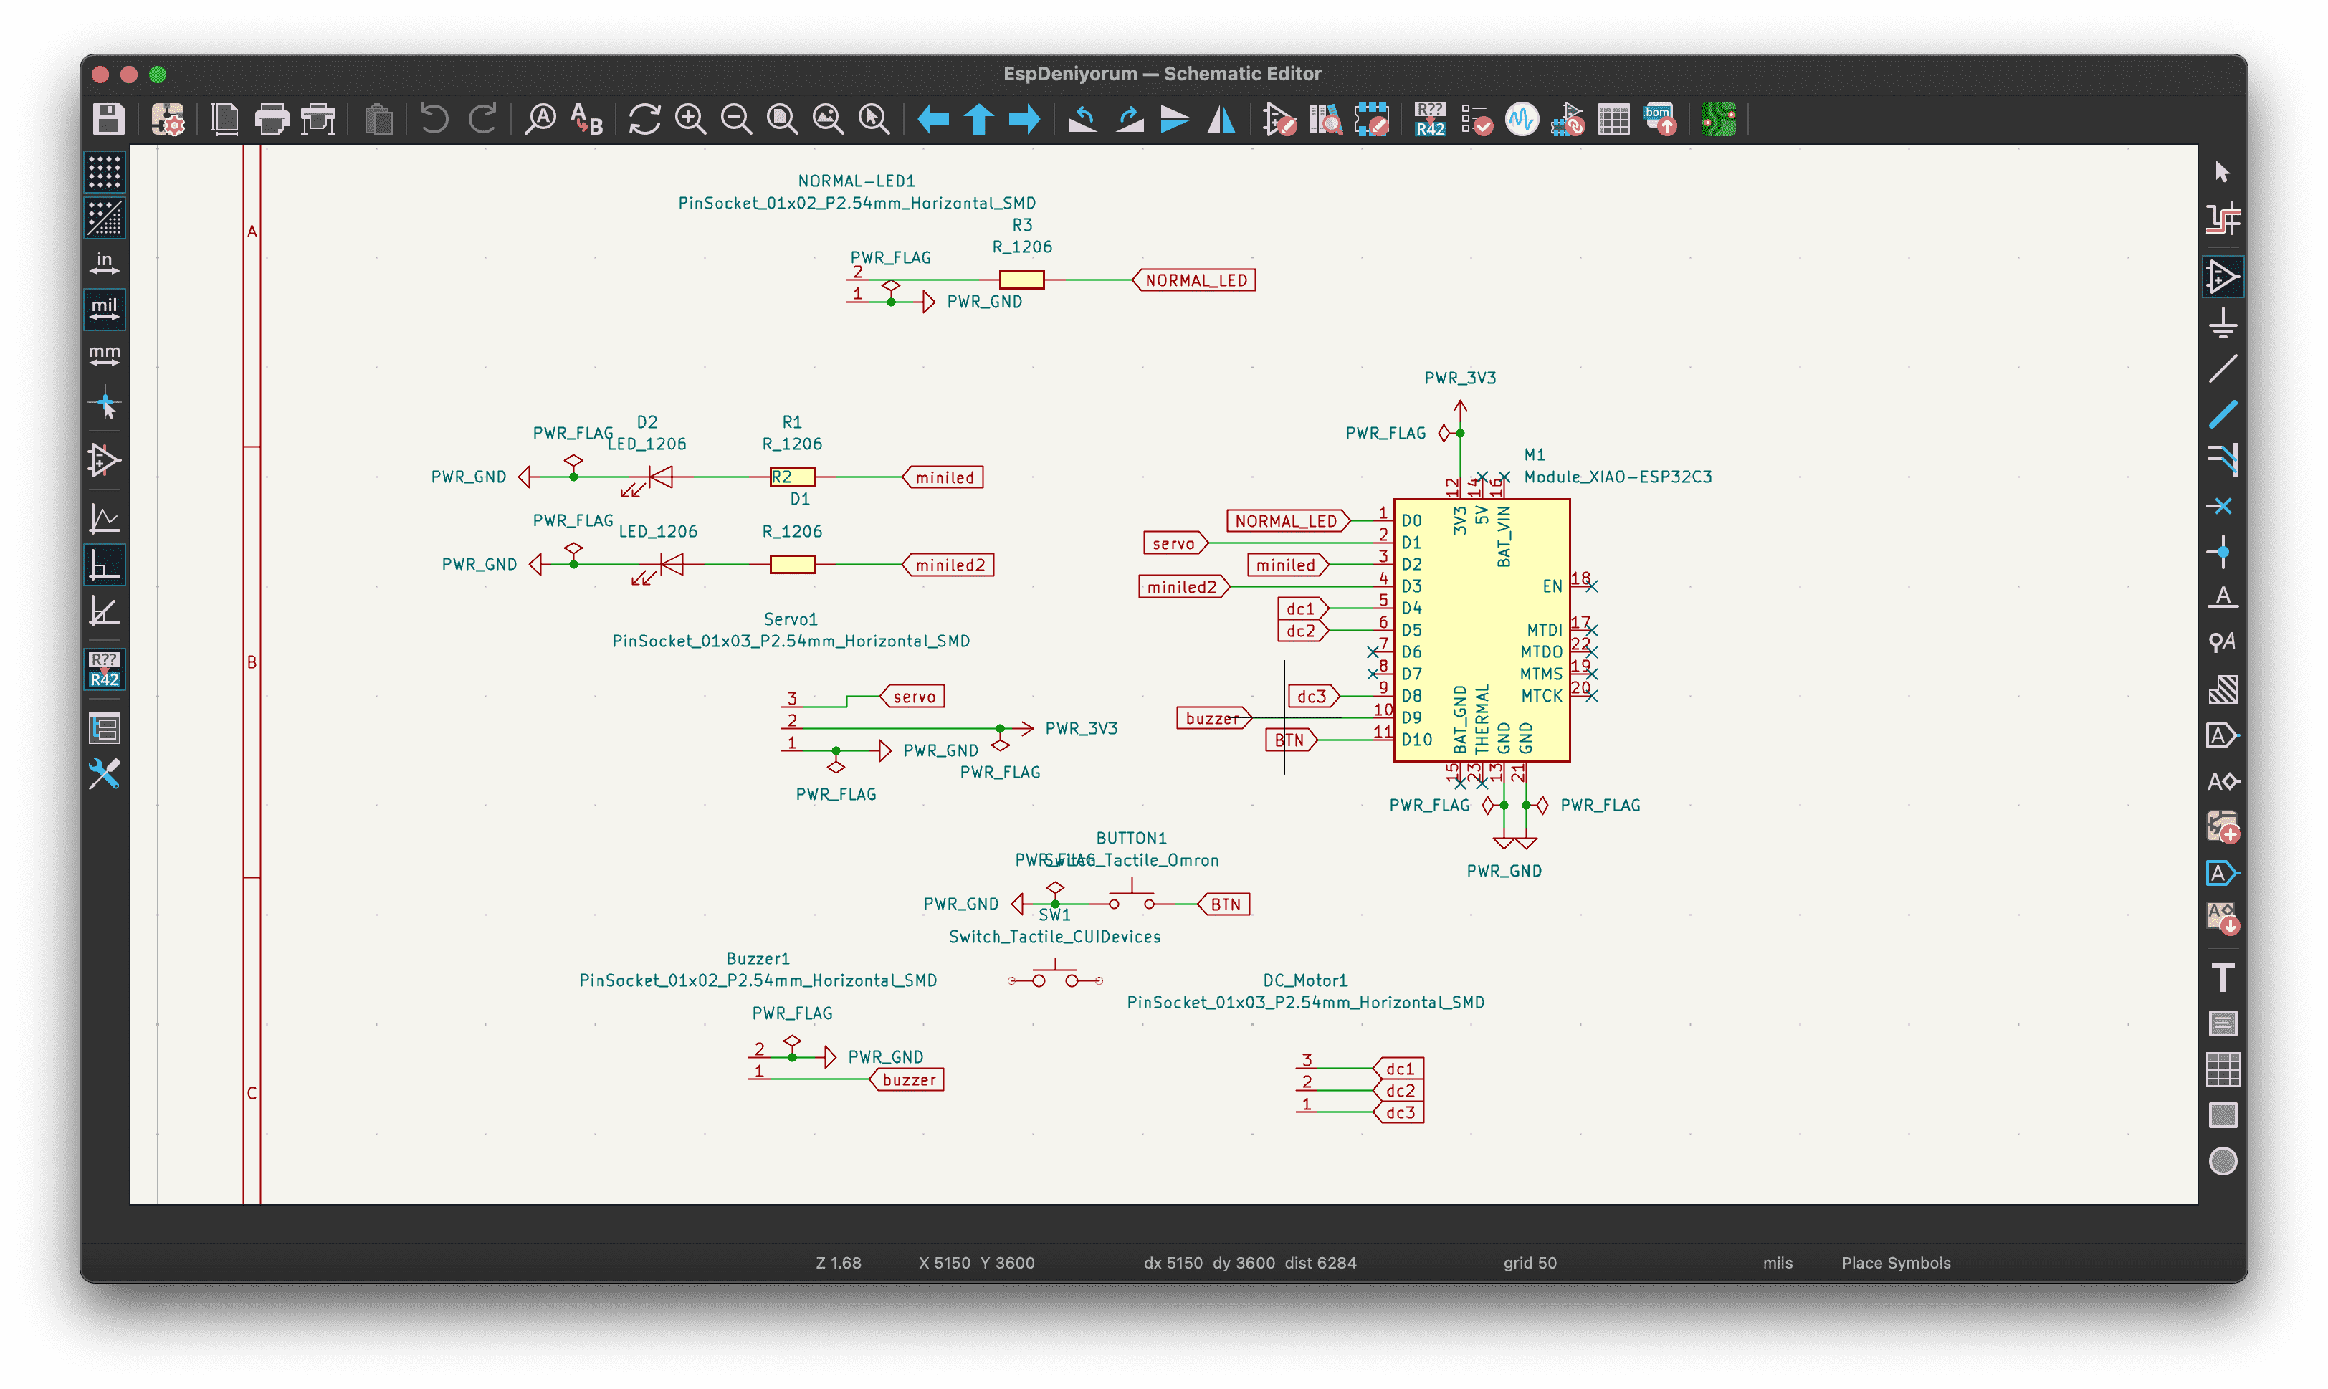Enable 45-degree line drawing mode
The height and width of the screenshot is (1389, 2328).
(x=104, y=611)
